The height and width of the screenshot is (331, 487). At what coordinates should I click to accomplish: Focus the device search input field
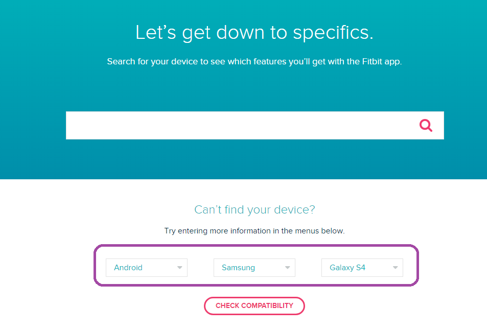coord(240,125)
